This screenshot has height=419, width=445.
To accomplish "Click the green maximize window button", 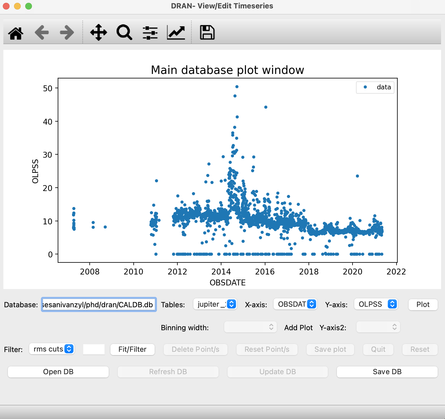I will pos(29,6).
